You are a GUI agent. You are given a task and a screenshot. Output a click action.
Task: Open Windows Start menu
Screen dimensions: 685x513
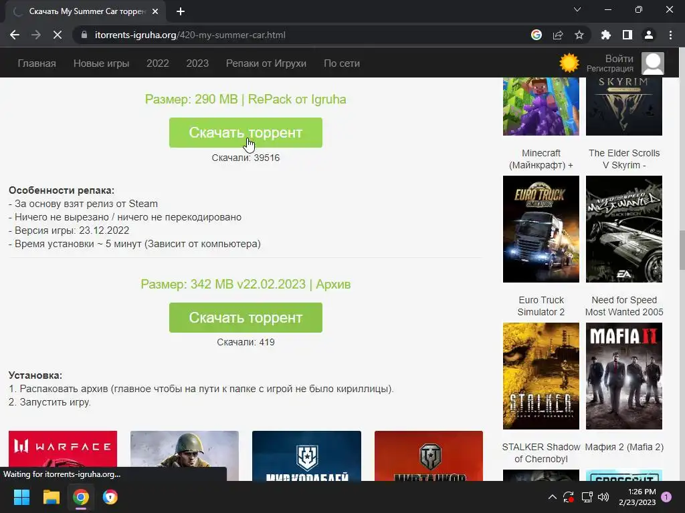[x=21, y=497]
